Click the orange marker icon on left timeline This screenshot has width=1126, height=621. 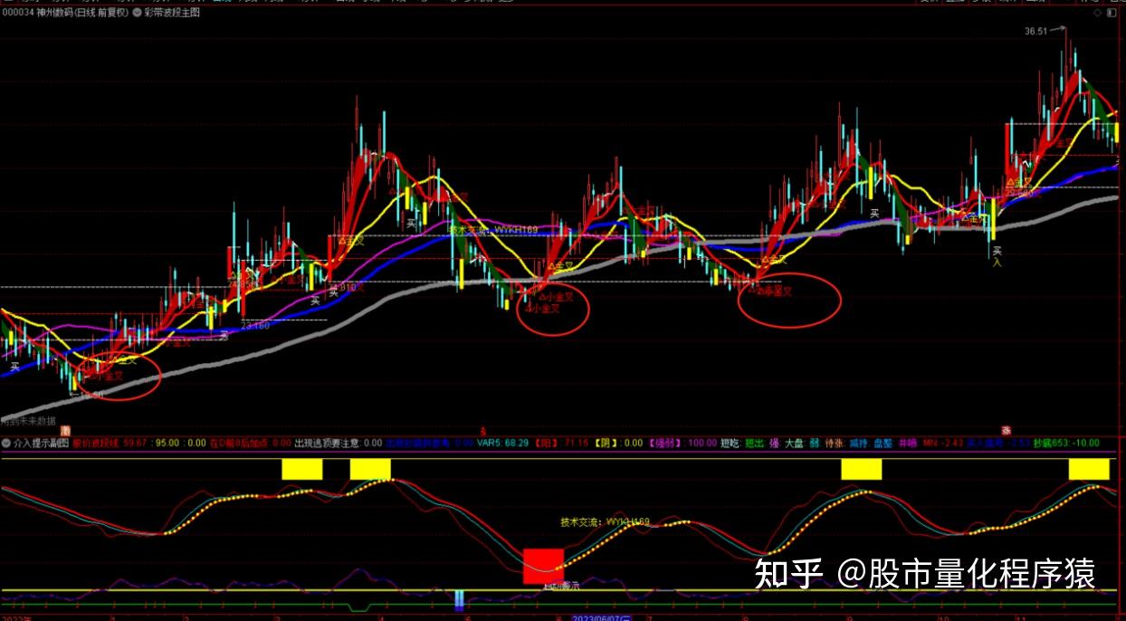64,430
